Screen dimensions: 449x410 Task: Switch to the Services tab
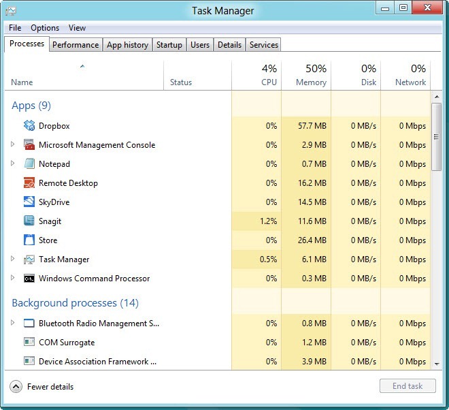(x=264, y=45)
